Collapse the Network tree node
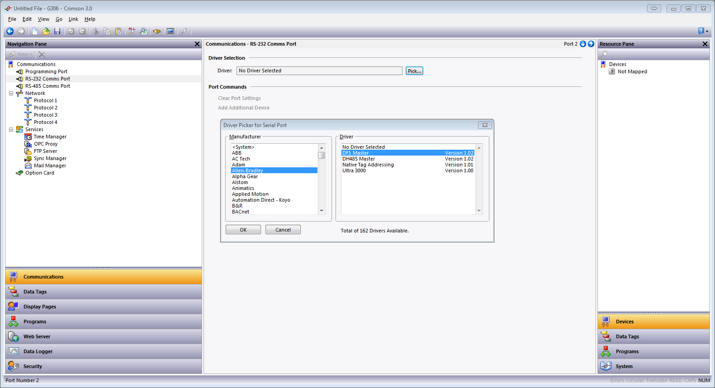This screenshot has height=388, width=715. (11, 94)
